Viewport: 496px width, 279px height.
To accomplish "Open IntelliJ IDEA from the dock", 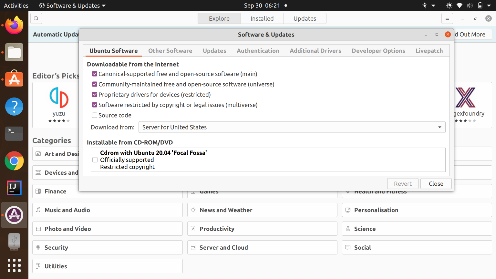I will [14, 188].
